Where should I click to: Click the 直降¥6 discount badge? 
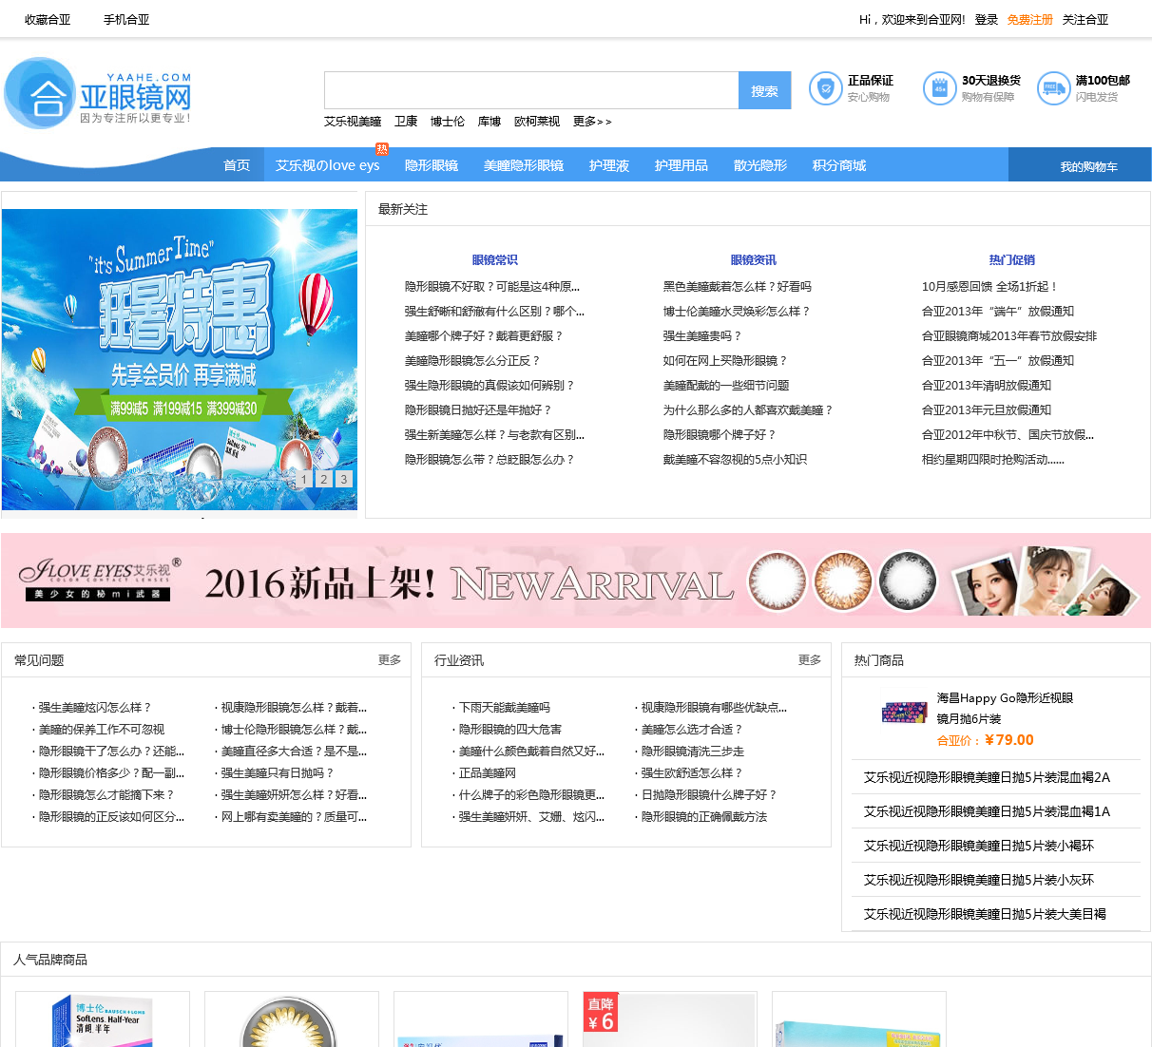[601, 1013]
